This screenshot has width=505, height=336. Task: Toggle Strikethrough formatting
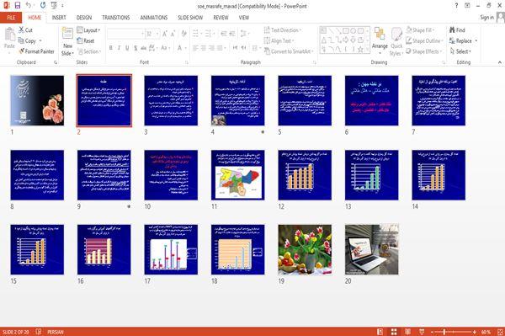coord(143,48)
